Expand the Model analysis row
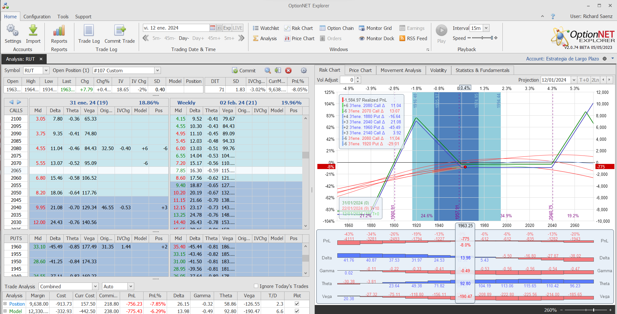 (5, 311)
